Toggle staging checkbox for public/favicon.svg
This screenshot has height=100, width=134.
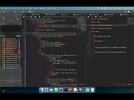[19, 52]
